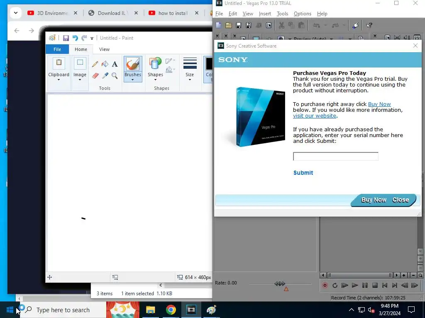Image resolution: width=425 pixels, height=318 pixels.
Task: Select the Vegas timeline magnifier zoom tool
Action: (420, 275)
